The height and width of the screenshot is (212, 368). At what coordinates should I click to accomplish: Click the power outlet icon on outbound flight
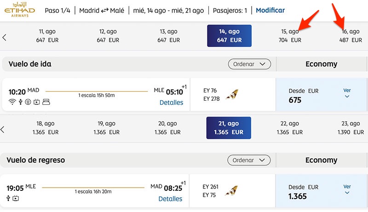click(x=28, y=102)
